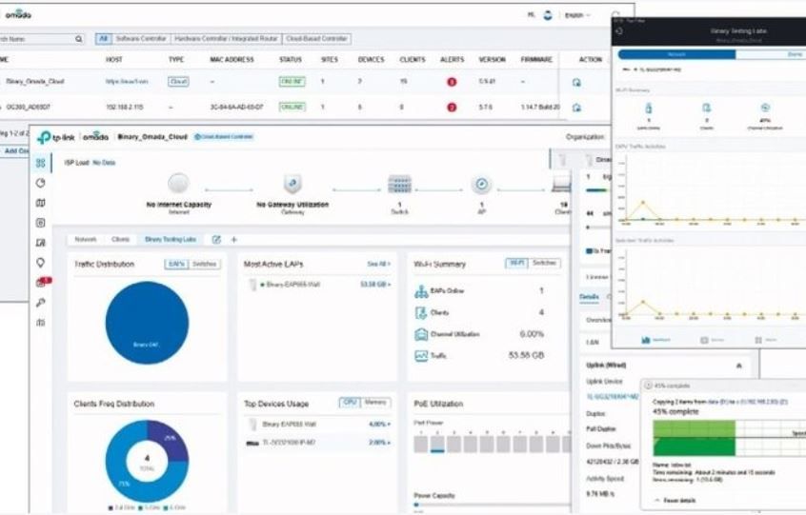This screenshot has height=515, width=806.
Task: Open the Logs icon with red badge
Action: tap(42, 282)
